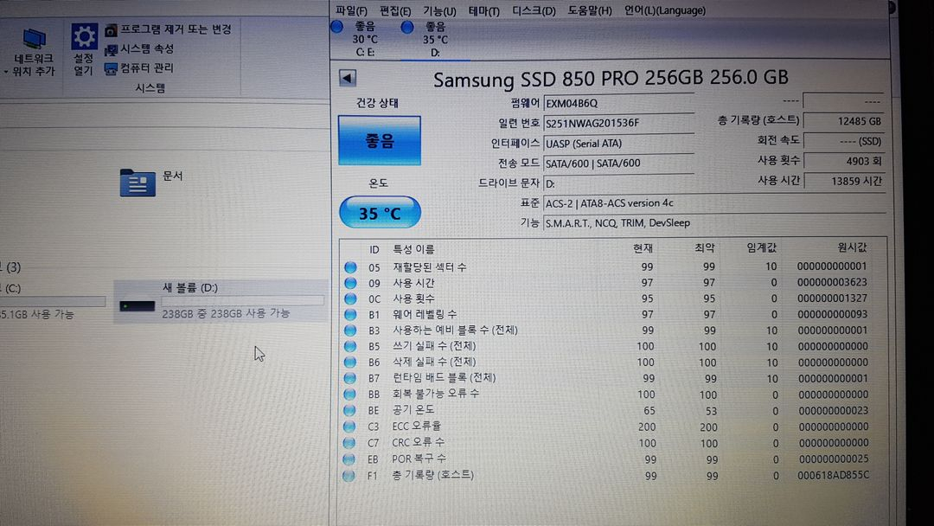Select the 웨어 레벨링 수 attribute row

point(612,315)
